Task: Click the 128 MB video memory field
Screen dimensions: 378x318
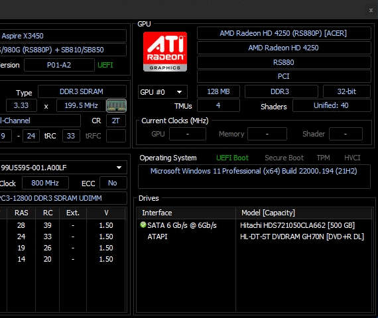Action: (218, 91)
